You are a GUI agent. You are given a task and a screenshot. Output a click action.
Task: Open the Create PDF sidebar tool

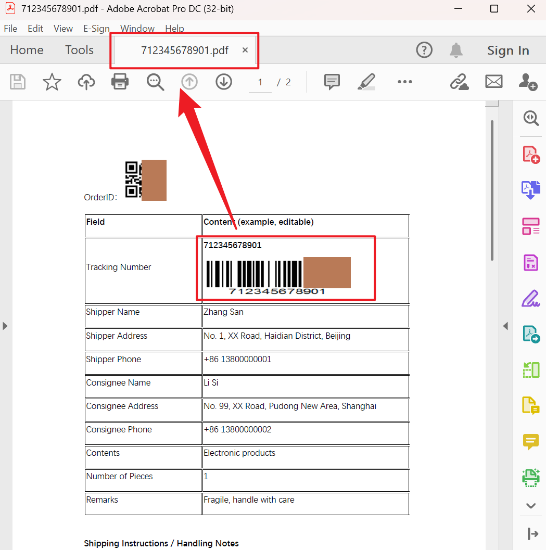coord(530,155)
